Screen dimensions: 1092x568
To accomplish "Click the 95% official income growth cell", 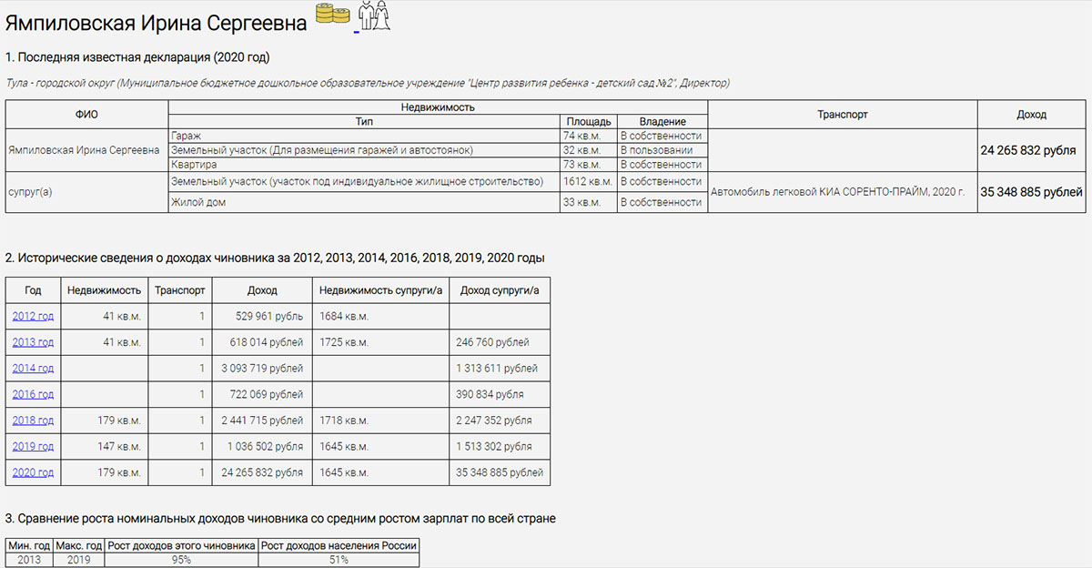I will pyautogui.click(x=180, y=560).
